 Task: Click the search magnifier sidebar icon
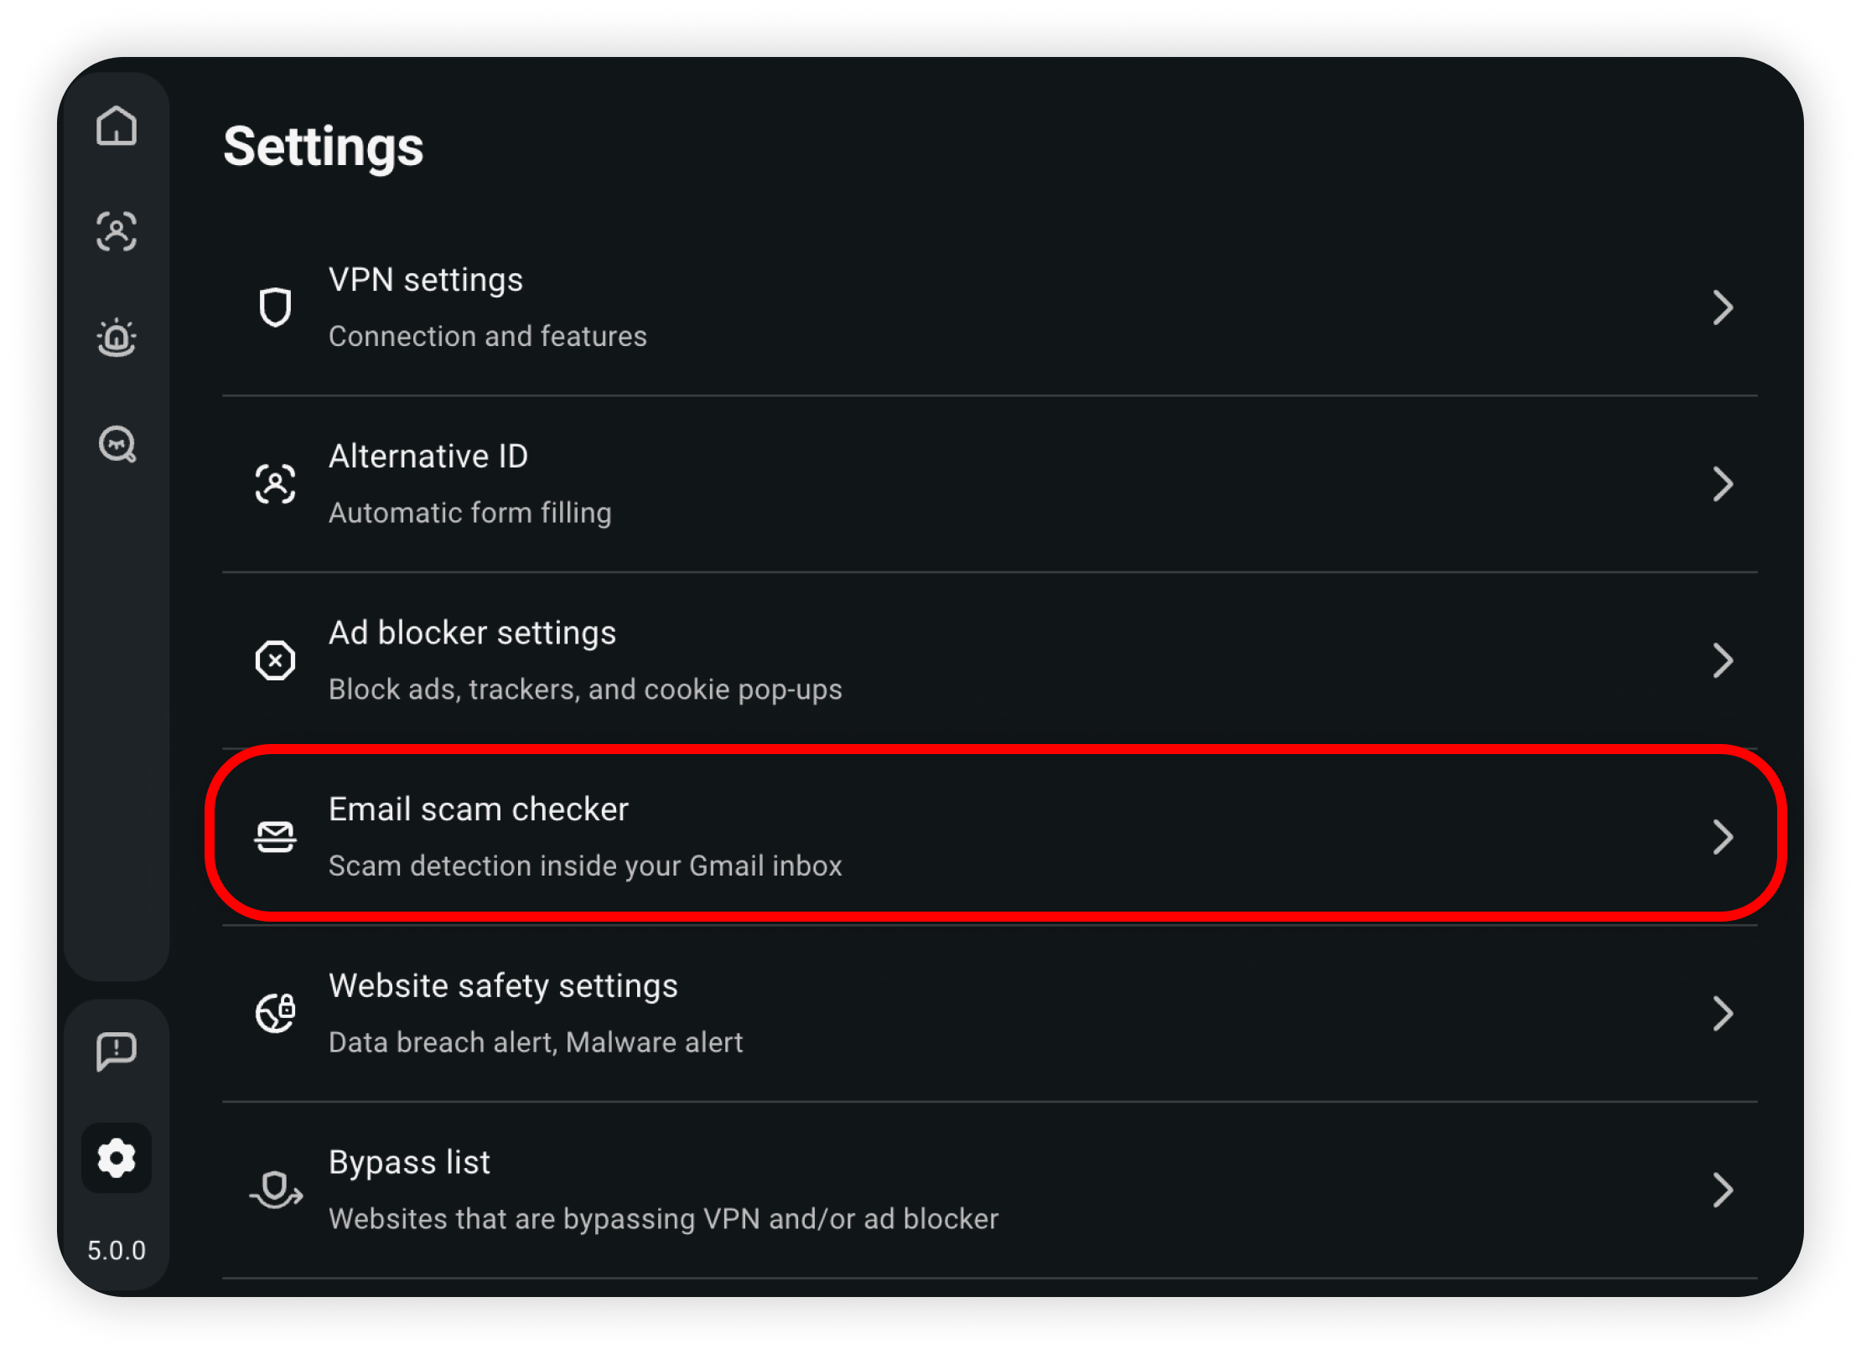(x=117, y=444)
